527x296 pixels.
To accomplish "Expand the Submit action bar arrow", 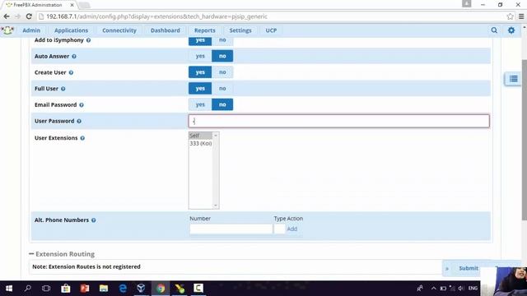I will 447,269.
